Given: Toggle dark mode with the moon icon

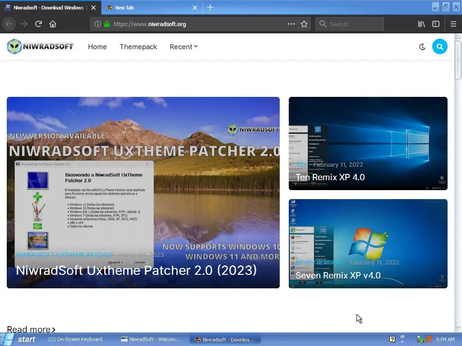Looking at the screenshot, I should coord(422,47).
